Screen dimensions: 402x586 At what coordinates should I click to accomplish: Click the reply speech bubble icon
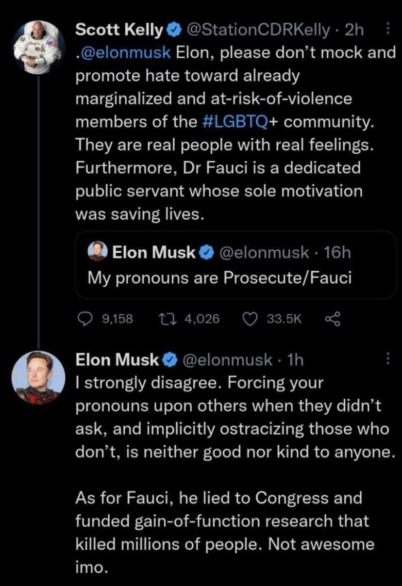pos(85,318)
